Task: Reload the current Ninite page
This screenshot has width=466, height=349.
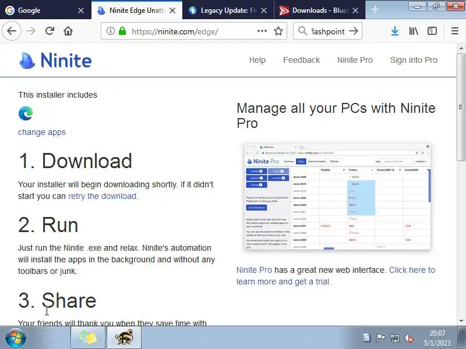Action: click(50, 31)
